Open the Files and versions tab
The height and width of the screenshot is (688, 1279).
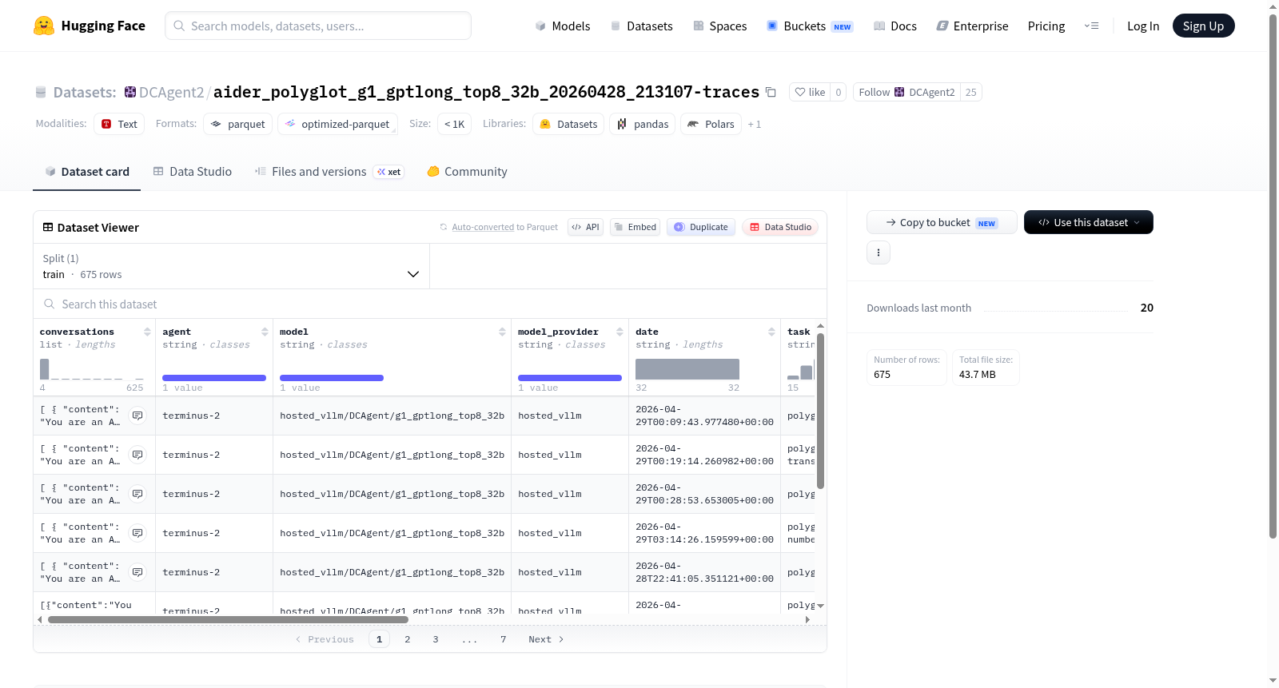pos(329,172)
